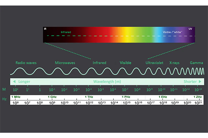Click the 1 ZHz frequency marker
Screen dimensions: 208x138
click(x=198, y=97)
